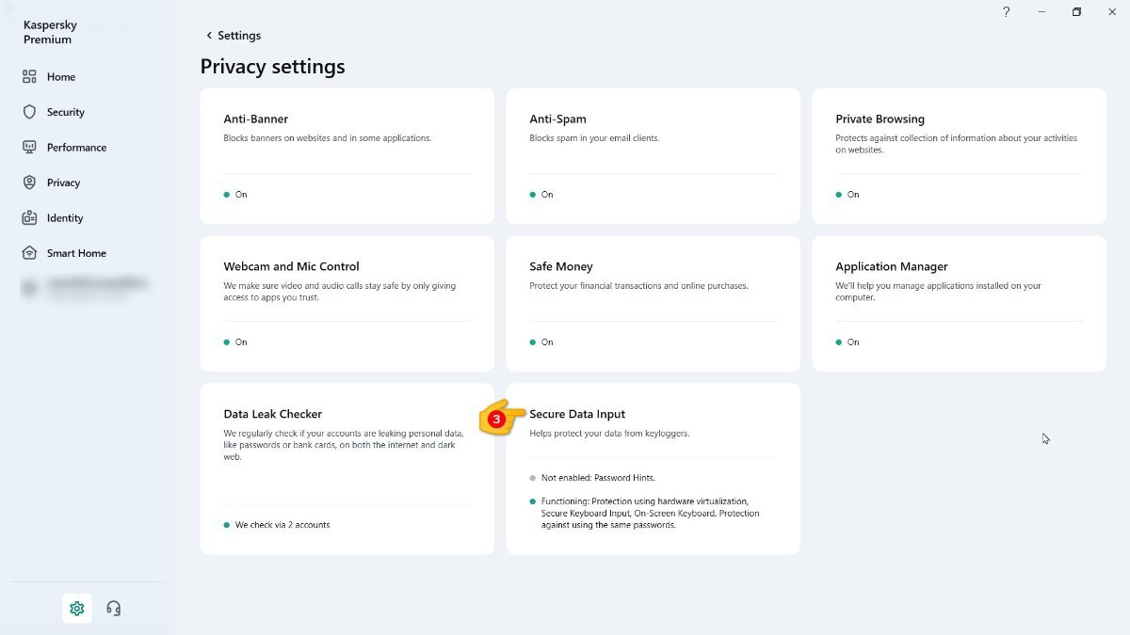Open the Anti-Banner settings card
Viewport: 1130px width, 635px height.
pyautogui.click(x=347, y=156)
